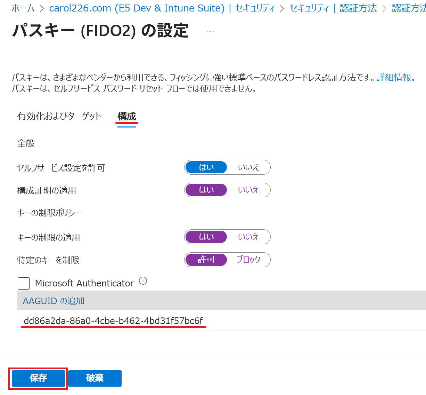The image size is (426, 395).
Task: Select はい for セルフサービス設定を許可
Action: 206,167
